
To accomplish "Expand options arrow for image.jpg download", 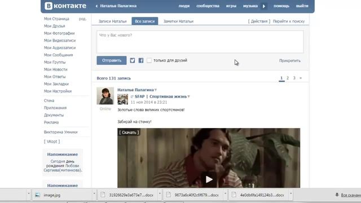I will 94,193.
